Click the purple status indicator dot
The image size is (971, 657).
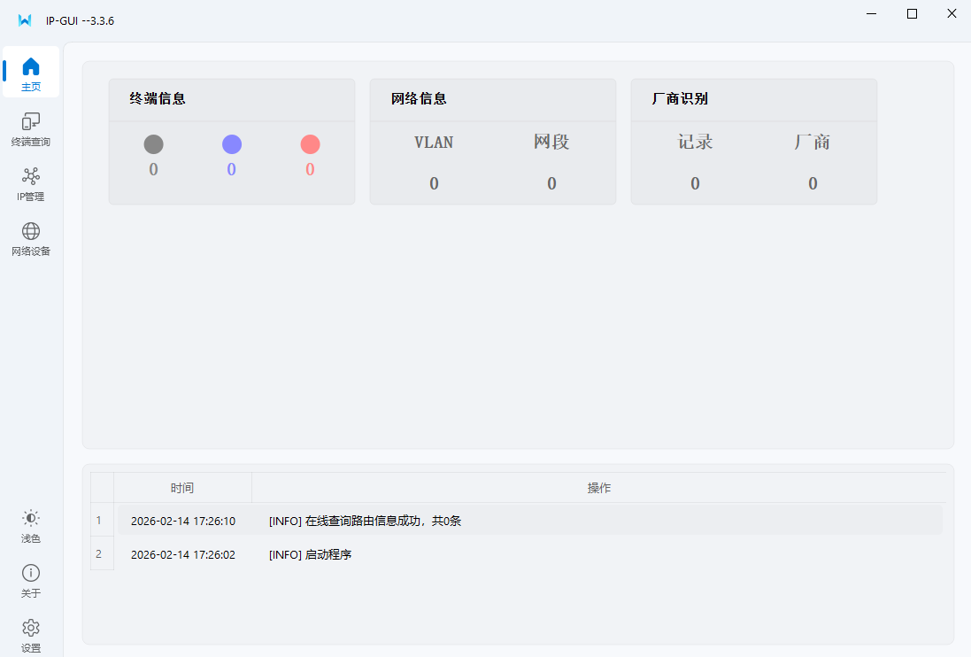click(x=231, y=143)
